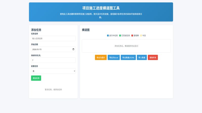This screenshot has width=202, height=113.
Task: Click the 暂无任务，请添加任务 empty list message
Action: click(53, 89)
